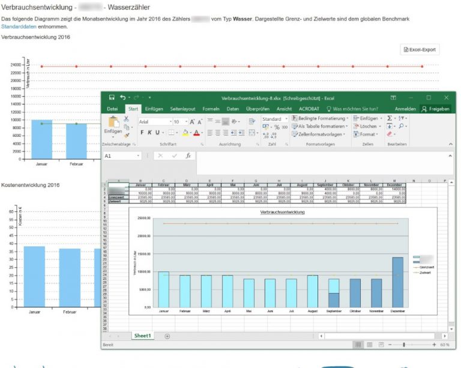Click the zoom slider in status bar
461x368 pixels.
pyautogui.click(x=404, y=345)
